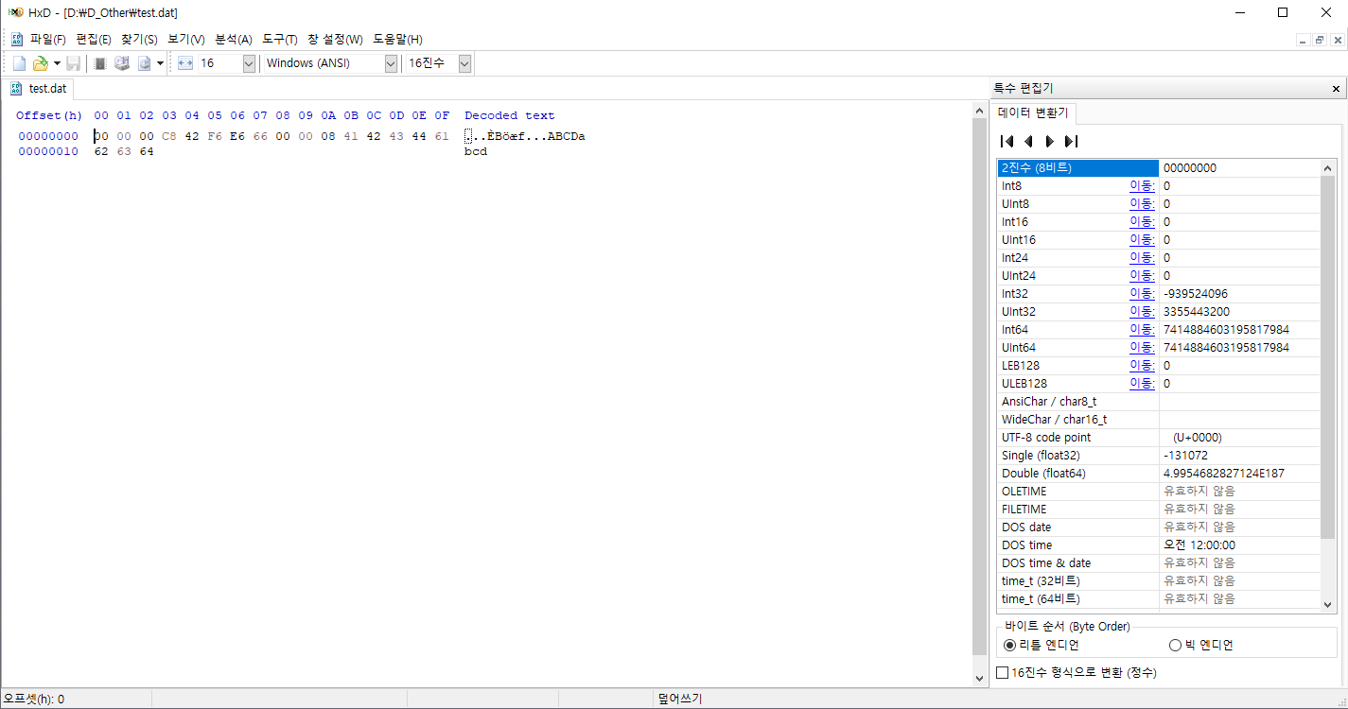Click the 이동 link for UInt24

tap(1142, 276)
